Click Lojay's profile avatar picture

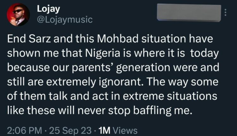pos(18,15)
